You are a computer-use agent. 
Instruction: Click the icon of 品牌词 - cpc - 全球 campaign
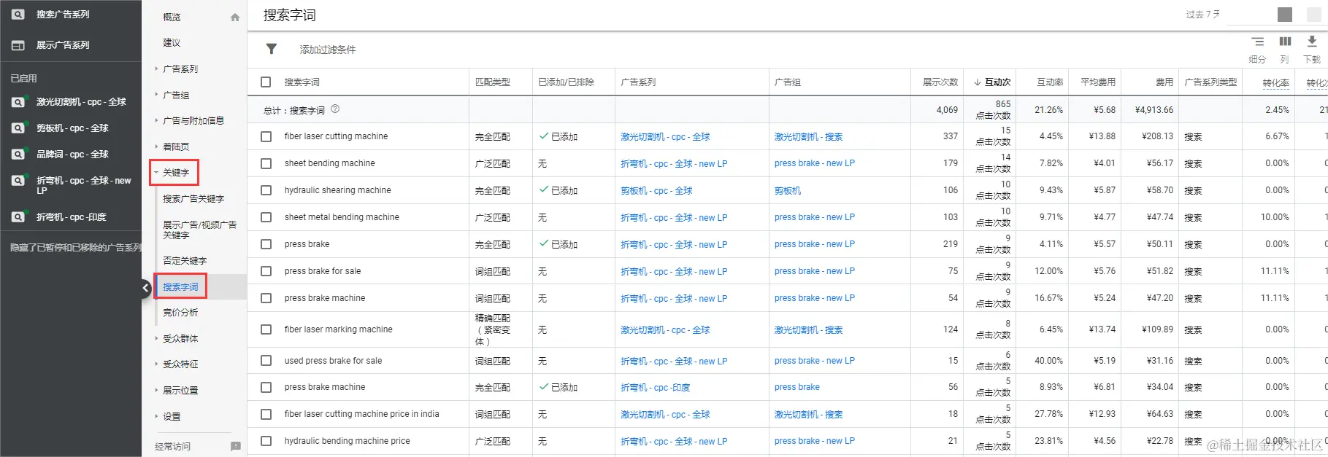pyautogui.click(x=18, y=155)
